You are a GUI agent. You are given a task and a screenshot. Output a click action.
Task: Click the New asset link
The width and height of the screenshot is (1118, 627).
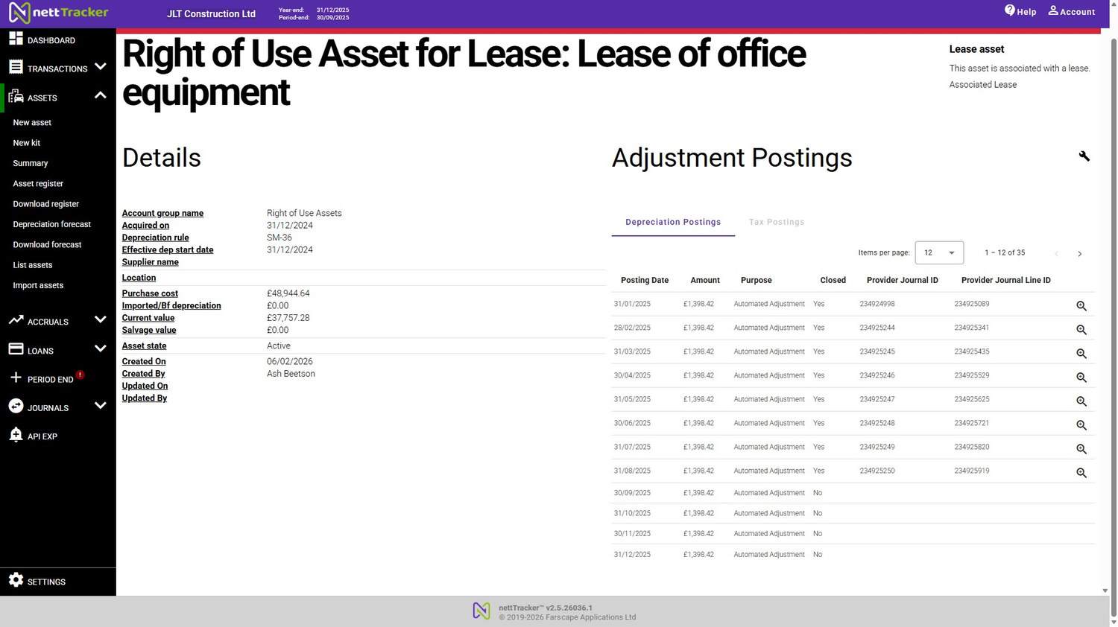32,122
